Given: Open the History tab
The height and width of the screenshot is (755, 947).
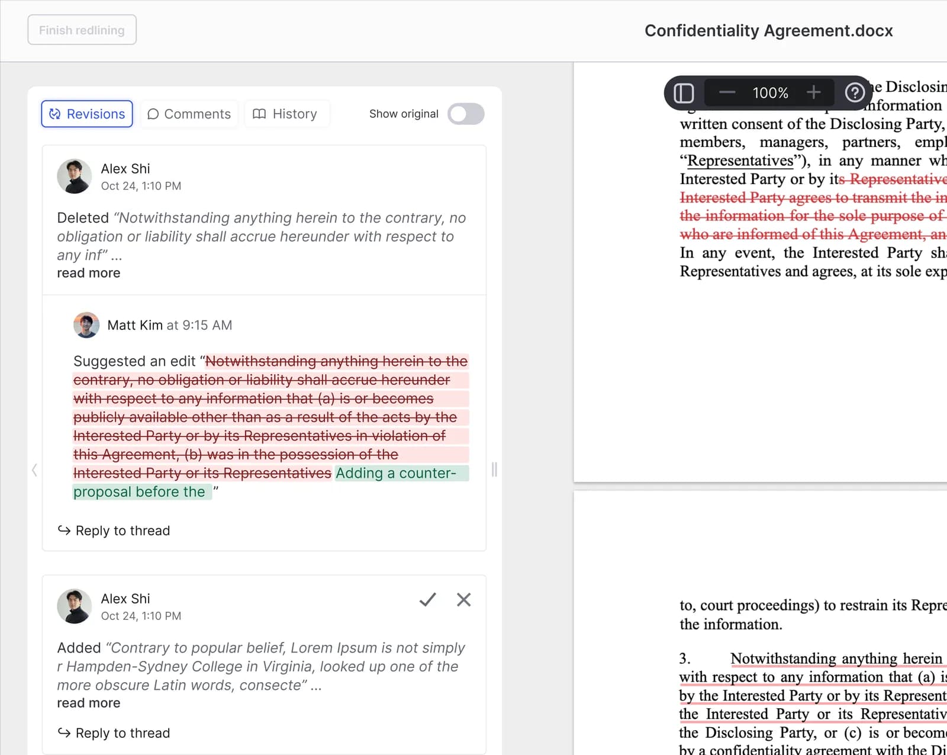Looking at the screenshot, I should tap(286, 114).
